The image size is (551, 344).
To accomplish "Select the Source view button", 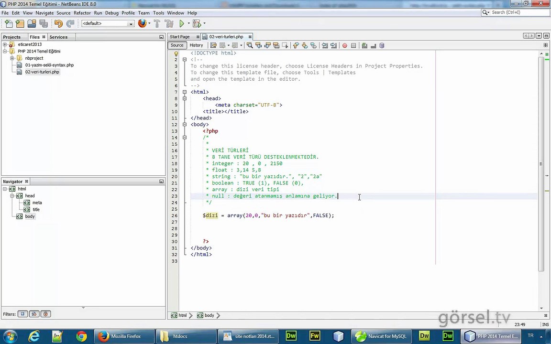I will (x=177, y=45).
